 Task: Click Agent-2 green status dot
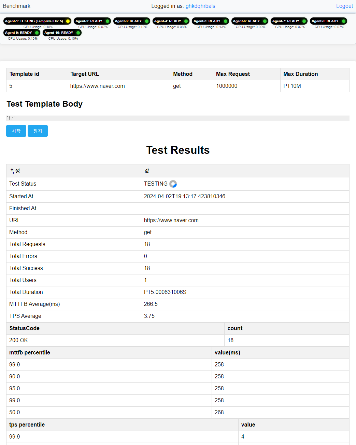108,21
